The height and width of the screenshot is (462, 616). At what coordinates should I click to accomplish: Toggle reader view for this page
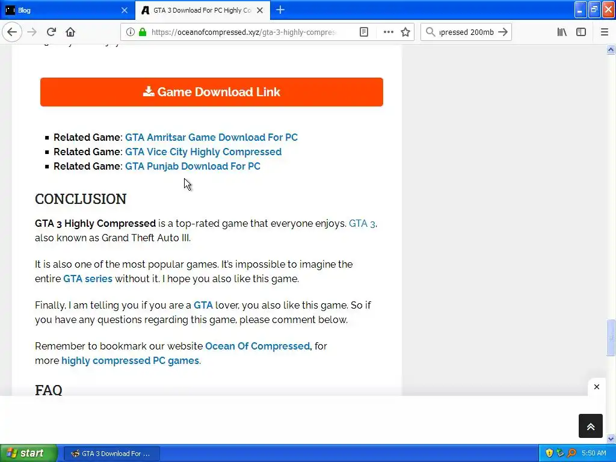tap(364, 32)
